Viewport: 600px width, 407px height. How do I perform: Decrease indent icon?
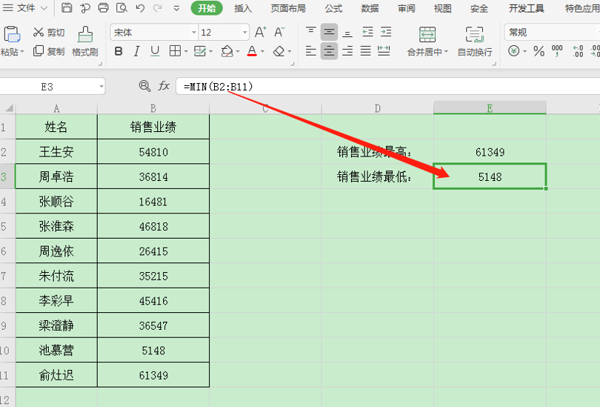[x=367, y=32]
